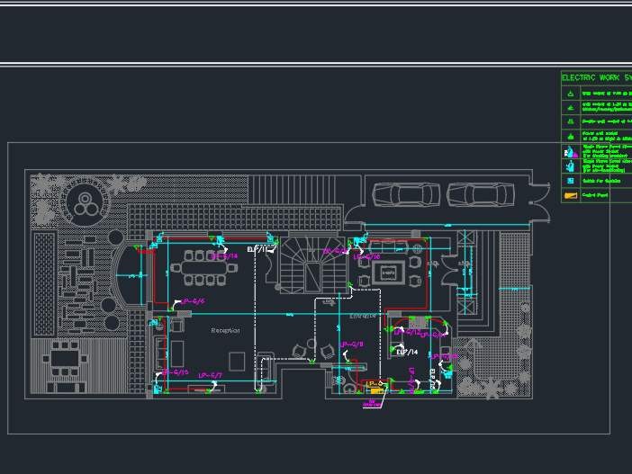Click the magenta "LP-G/5" circuit label
Viewport: 632px width, 474px height.
[x=193, y=301]
